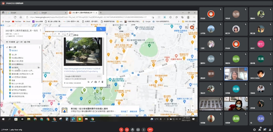The width and height of the screenshot is (273, 132).
Task: Open the browser favorites star icon
Action: 176,17
